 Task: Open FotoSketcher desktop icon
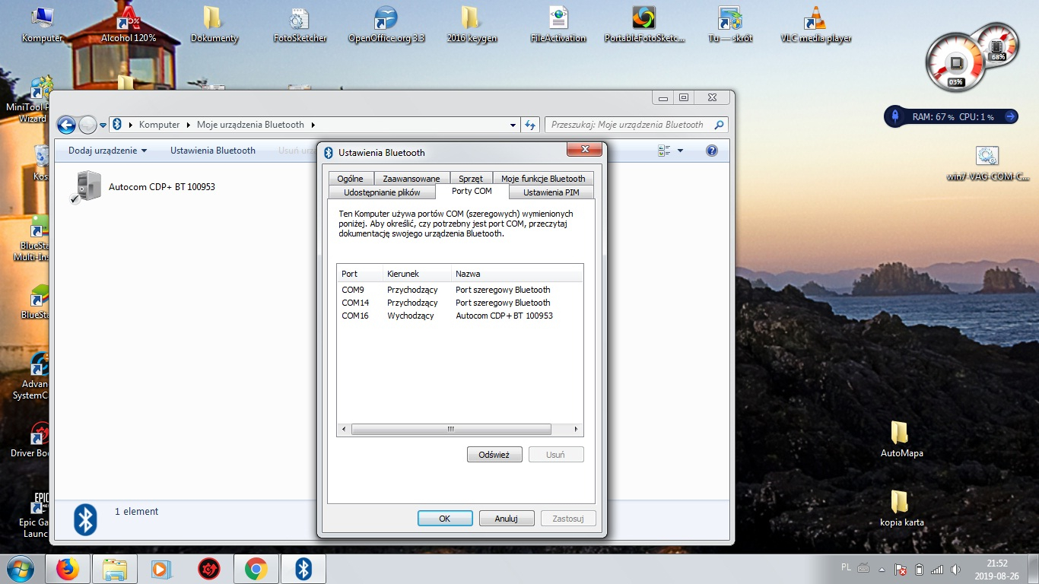point(300,24)
